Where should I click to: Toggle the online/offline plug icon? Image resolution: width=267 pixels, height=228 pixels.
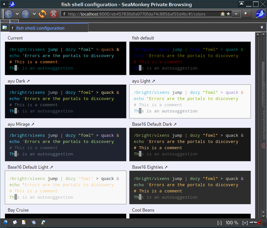point(253,222)
